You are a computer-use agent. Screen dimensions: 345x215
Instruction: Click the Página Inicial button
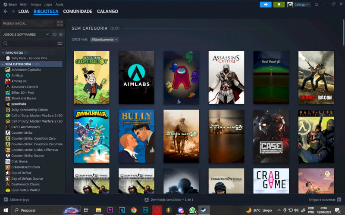[28, 24]
